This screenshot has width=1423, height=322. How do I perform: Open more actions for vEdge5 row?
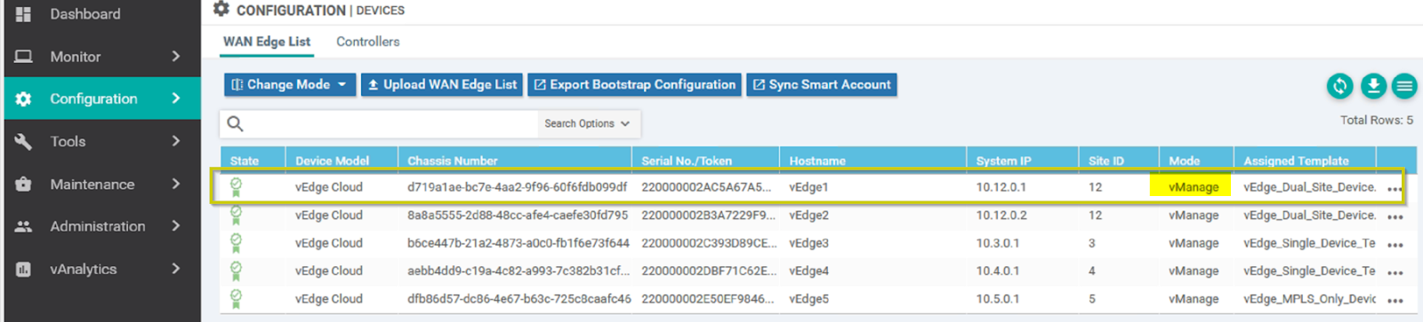click(1395, 301)
